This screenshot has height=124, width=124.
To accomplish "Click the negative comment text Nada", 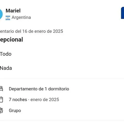I will [6, 68].
